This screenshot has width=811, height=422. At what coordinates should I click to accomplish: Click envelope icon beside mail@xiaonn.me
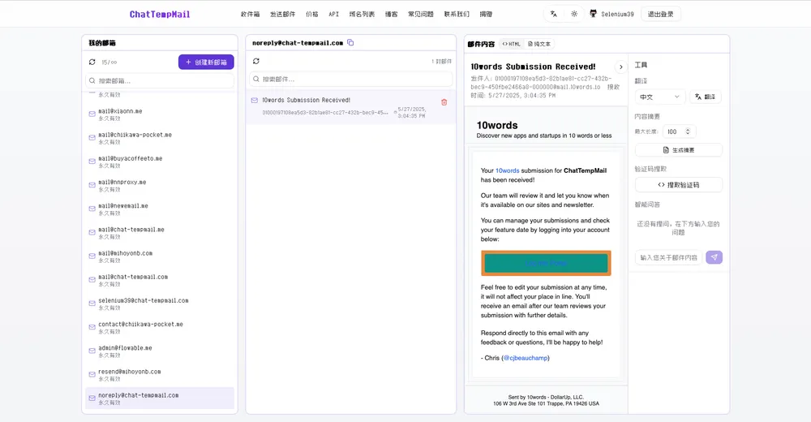pos(92,114)
